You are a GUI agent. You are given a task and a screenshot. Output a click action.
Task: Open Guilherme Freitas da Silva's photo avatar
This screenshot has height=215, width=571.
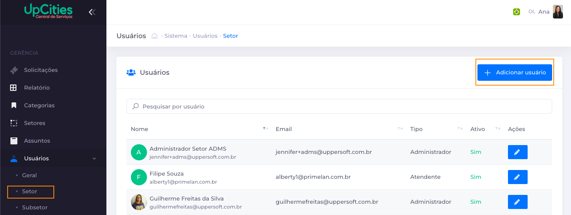point(139,202)
